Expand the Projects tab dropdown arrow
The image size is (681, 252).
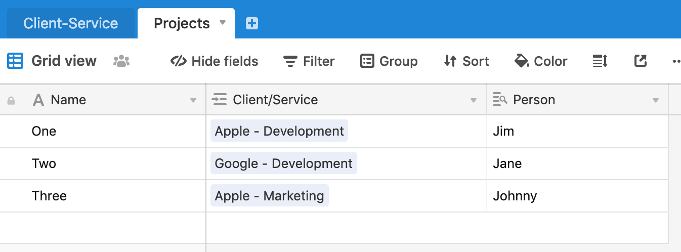(223, 23)
